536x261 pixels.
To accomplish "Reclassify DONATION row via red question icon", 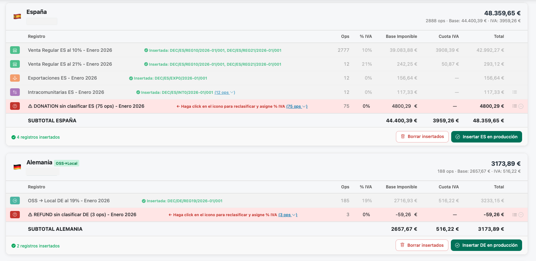I will pos(15,106).
